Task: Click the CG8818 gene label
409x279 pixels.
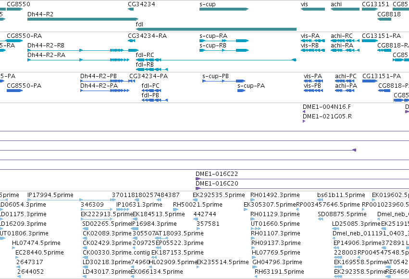Action: click(389, 14)
